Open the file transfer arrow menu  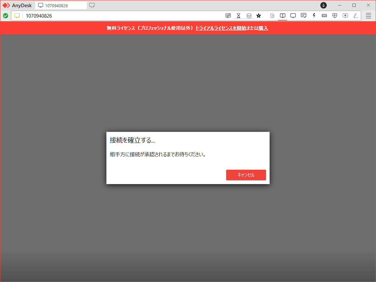click(272, 15)
